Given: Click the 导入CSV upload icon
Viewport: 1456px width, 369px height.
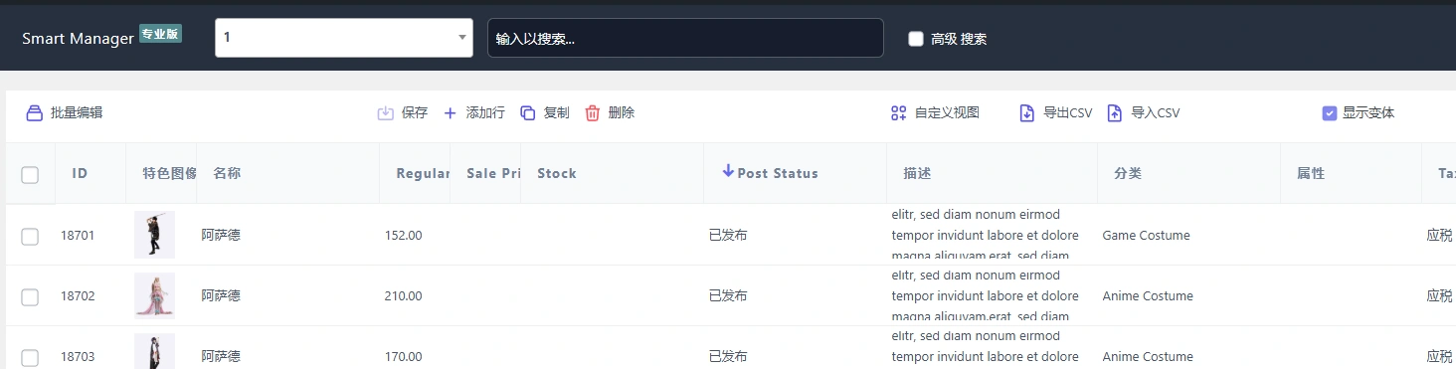Looking at the screenshot, I should tap(1115, 113).
